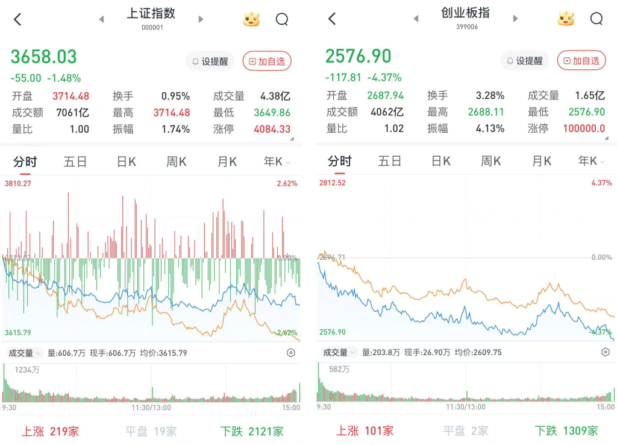The width and height of the screenshot is (617, 445).
Task: Select 日K tab on 上证指数
Action: pos(127,162)
